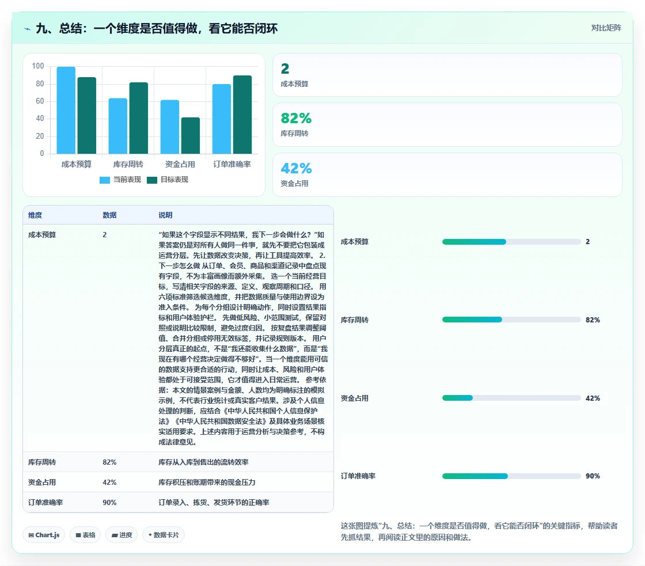Click the 库存周转 progress bar
Viewport: 645px width, 566px height.
tap(511, 320)
